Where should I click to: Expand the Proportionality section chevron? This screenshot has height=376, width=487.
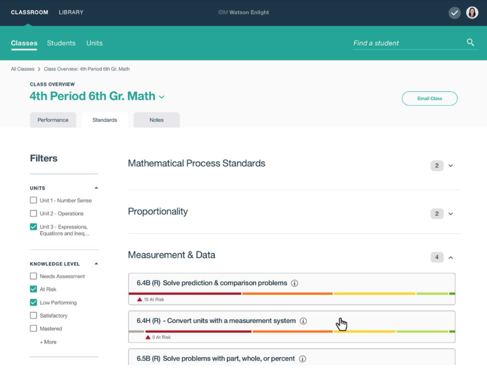coord(451,214)
